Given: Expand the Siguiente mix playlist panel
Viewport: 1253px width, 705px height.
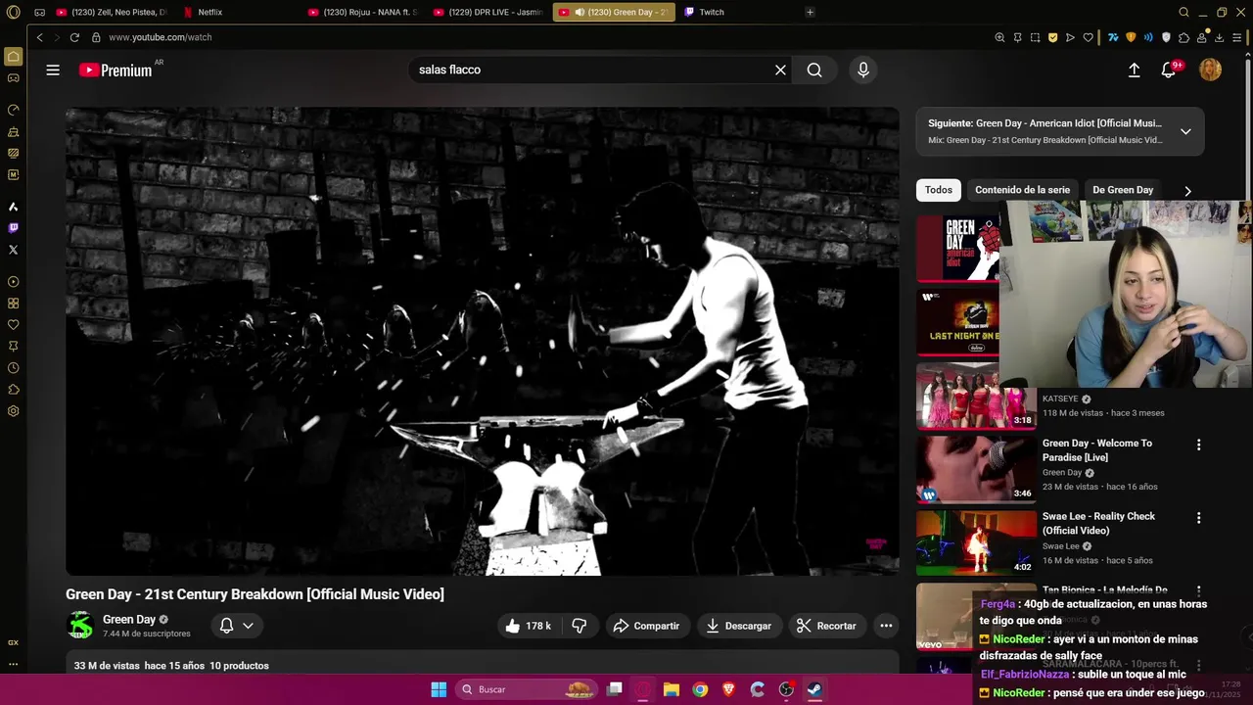Looking at the screenshot, I should click(1185, 131).
